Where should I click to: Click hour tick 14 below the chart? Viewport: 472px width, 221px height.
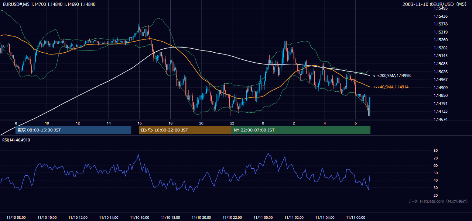(109, 123)
